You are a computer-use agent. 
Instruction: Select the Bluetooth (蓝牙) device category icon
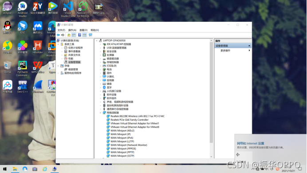coord(104,87)
